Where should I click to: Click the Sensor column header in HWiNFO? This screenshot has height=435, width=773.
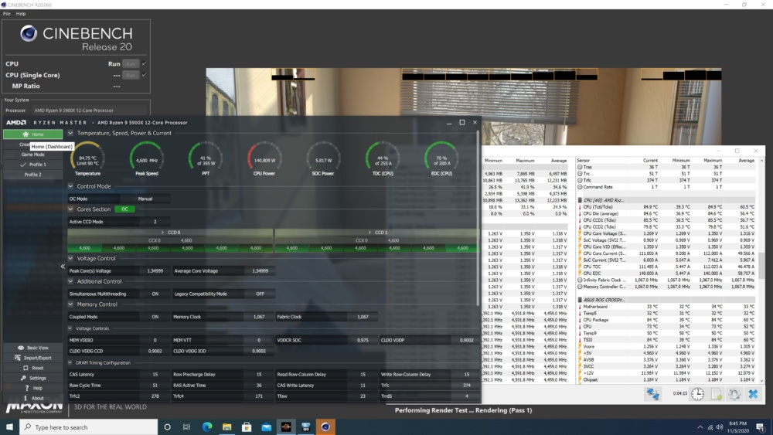click(x=583, y=161)
